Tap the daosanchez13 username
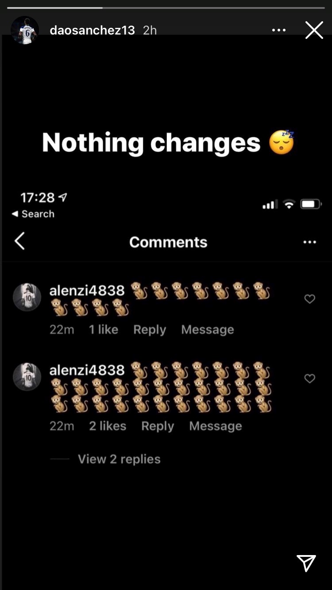Screen dimensions: 332x590 92,30
